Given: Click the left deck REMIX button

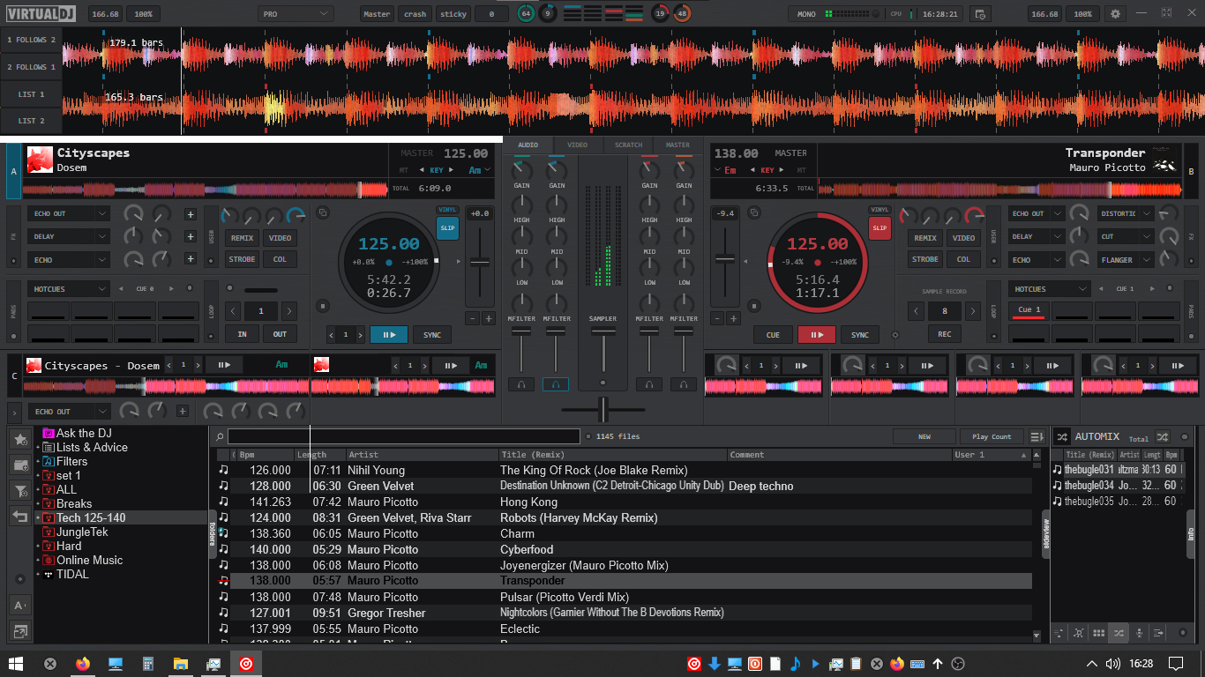Looking at the screenshot, I should (x=242, y=238).
